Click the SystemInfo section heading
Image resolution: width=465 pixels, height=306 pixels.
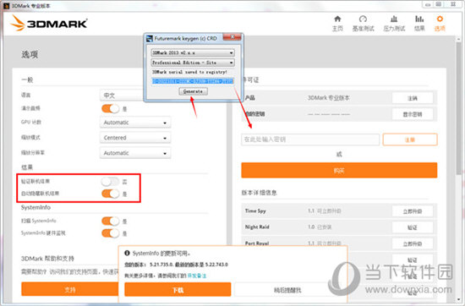pyautogui.click(x=36, y=207)
